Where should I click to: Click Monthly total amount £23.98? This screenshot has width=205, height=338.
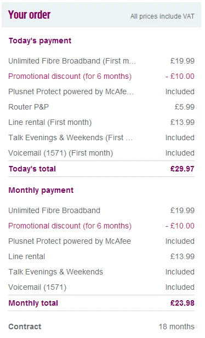tap(183, 303)
